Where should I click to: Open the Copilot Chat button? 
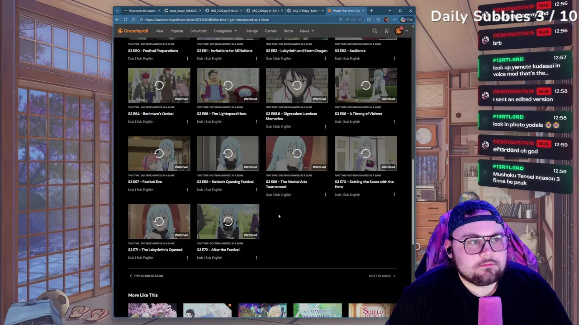coord(407,19)
